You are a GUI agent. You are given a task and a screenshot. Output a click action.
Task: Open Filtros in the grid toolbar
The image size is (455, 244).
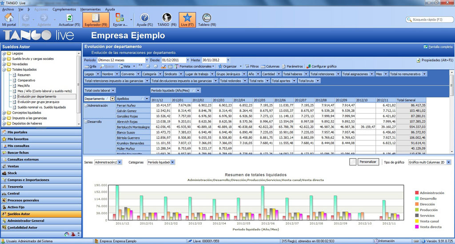(252, 67)
